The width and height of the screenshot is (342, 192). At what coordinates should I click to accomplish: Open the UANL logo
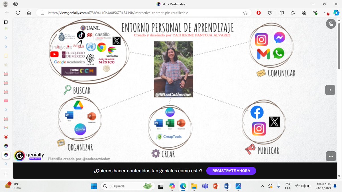(91, 28)
